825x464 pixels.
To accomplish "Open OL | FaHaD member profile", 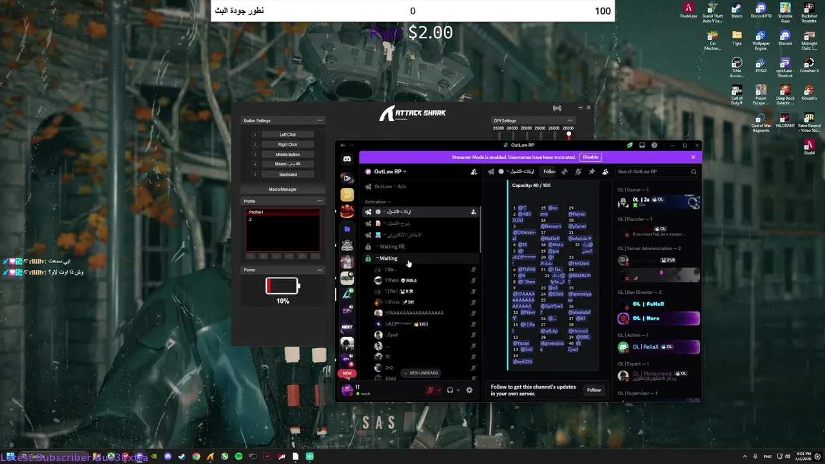I will pyautogui.click(x=658, y=304).
